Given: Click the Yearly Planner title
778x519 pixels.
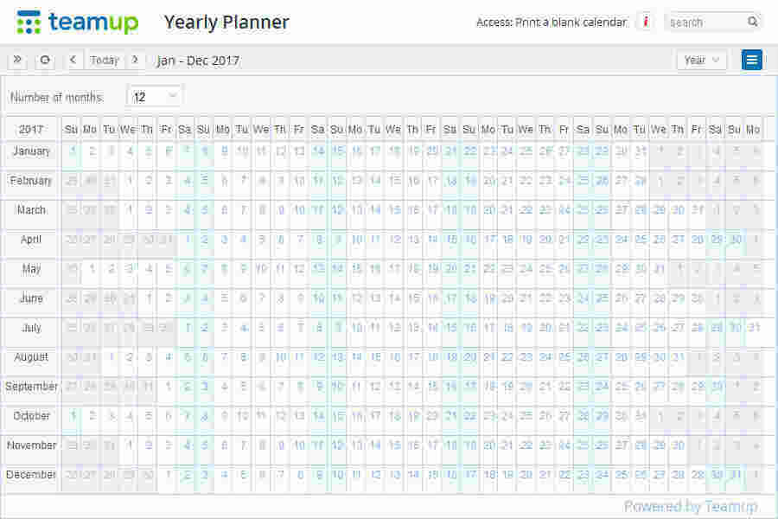Looking at the screenshot, I should click(226, 22).
